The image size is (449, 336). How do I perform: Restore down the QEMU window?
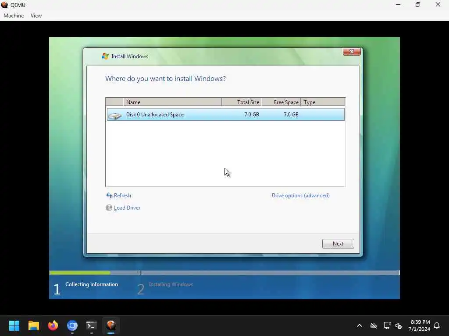418,4
